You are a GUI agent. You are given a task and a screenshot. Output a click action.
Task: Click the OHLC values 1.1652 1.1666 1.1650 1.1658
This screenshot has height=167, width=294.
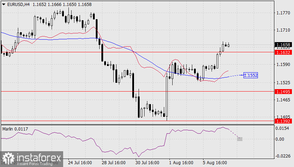(x=62, y=4)
